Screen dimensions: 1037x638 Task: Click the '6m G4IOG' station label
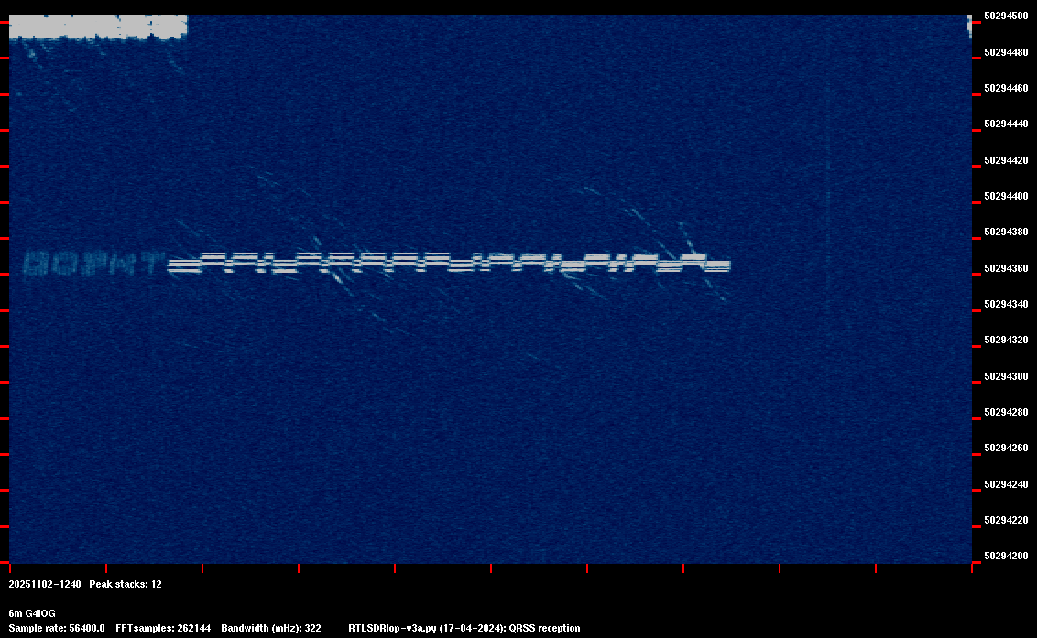(x=32, y=613)
